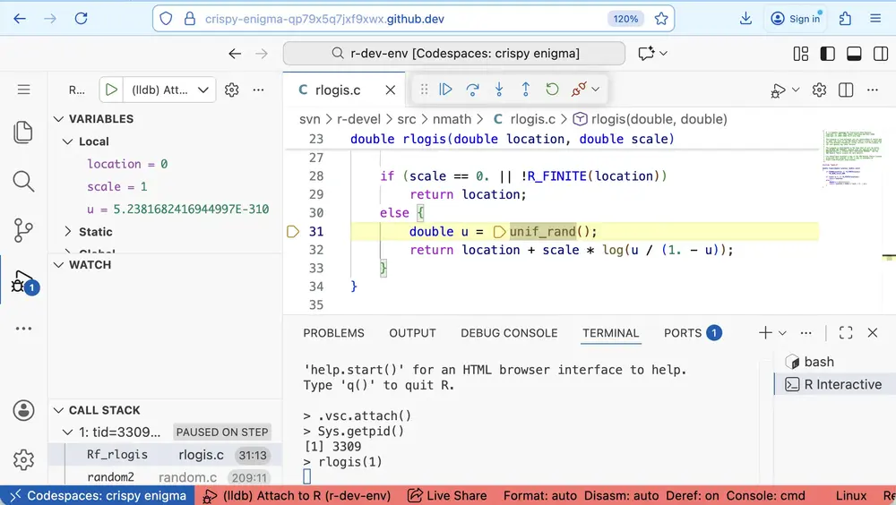896x505 pixels.
Task: Click Live Share in status bar
Action: 447,496
